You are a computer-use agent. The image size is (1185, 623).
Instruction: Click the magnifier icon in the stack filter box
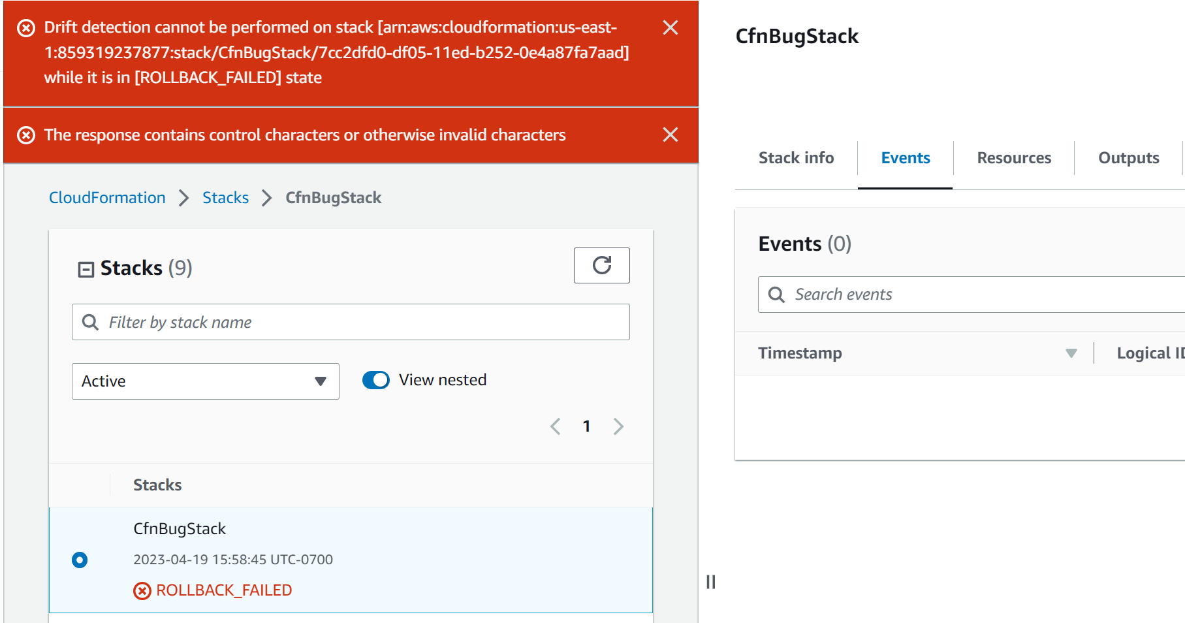(x=91, y=322)
